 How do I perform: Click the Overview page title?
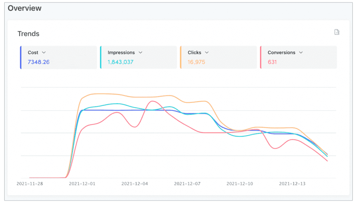[24, 8]
